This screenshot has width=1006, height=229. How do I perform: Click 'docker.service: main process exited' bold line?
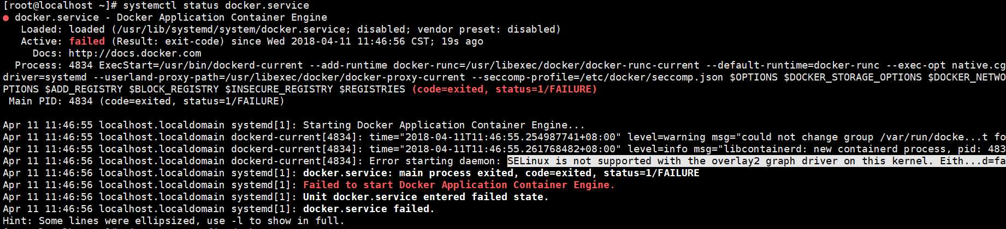[x=409, y=173]
